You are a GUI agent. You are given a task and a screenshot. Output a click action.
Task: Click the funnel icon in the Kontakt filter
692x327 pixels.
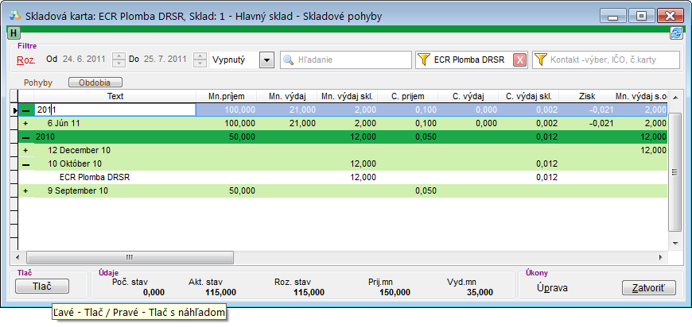541,60
